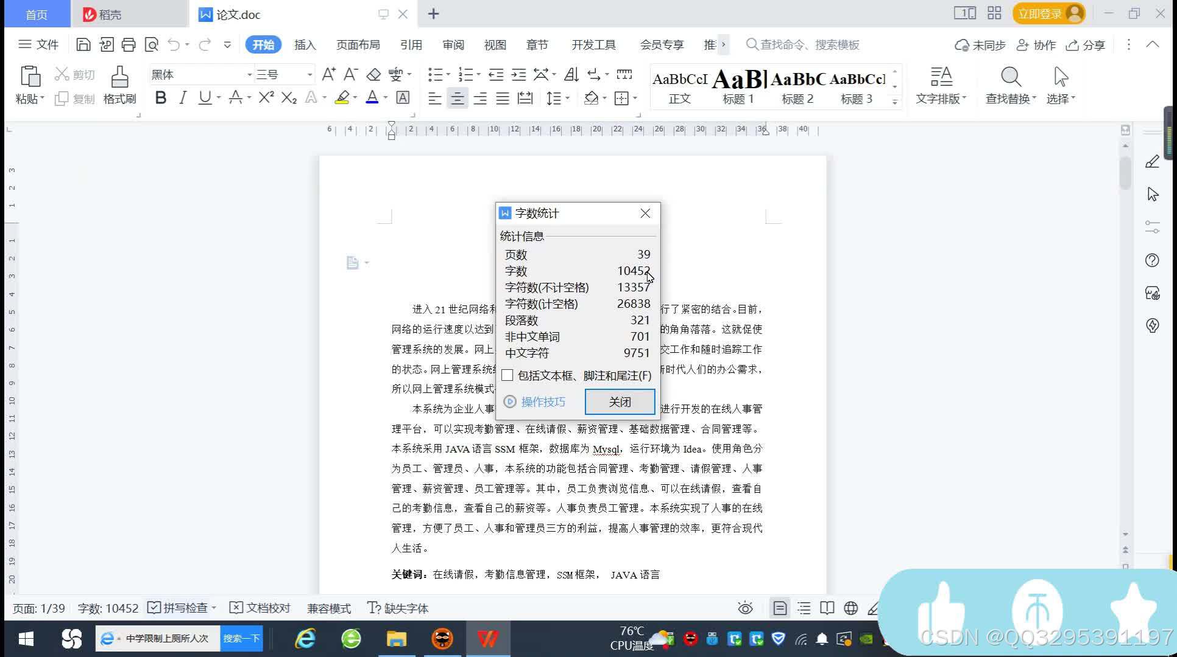Click the font color A swatch

(x=372, y=97)
